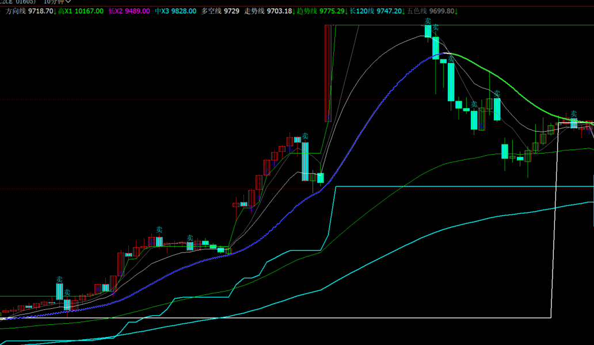Click the highest 卖 marker at chart peak
594x345 pixels.
428,21
